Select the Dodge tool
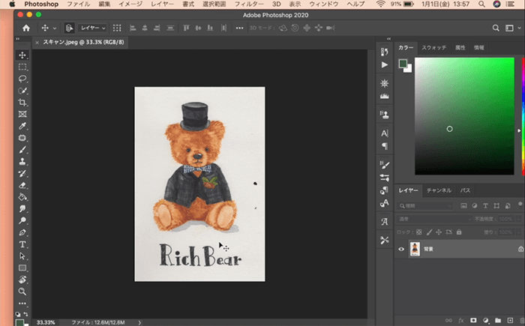The image size is (525, 326). 22,220
